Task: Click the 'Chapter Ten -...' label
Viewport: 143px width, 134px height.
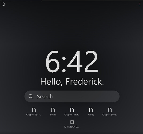Action: click(34, 115)
